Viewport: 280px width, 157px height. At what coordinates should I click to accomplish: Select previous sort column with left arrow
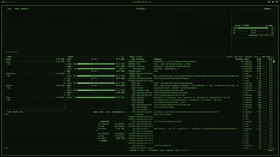(260, 57)
